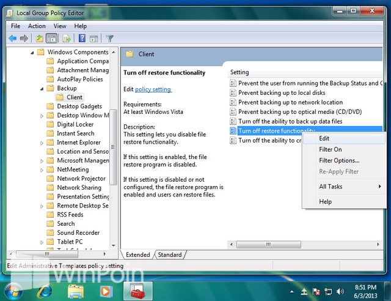This screenshot has height=301, width=391.
Task: Toggle the Show/Hide Console Tree icon
Action: coord(51,38)
